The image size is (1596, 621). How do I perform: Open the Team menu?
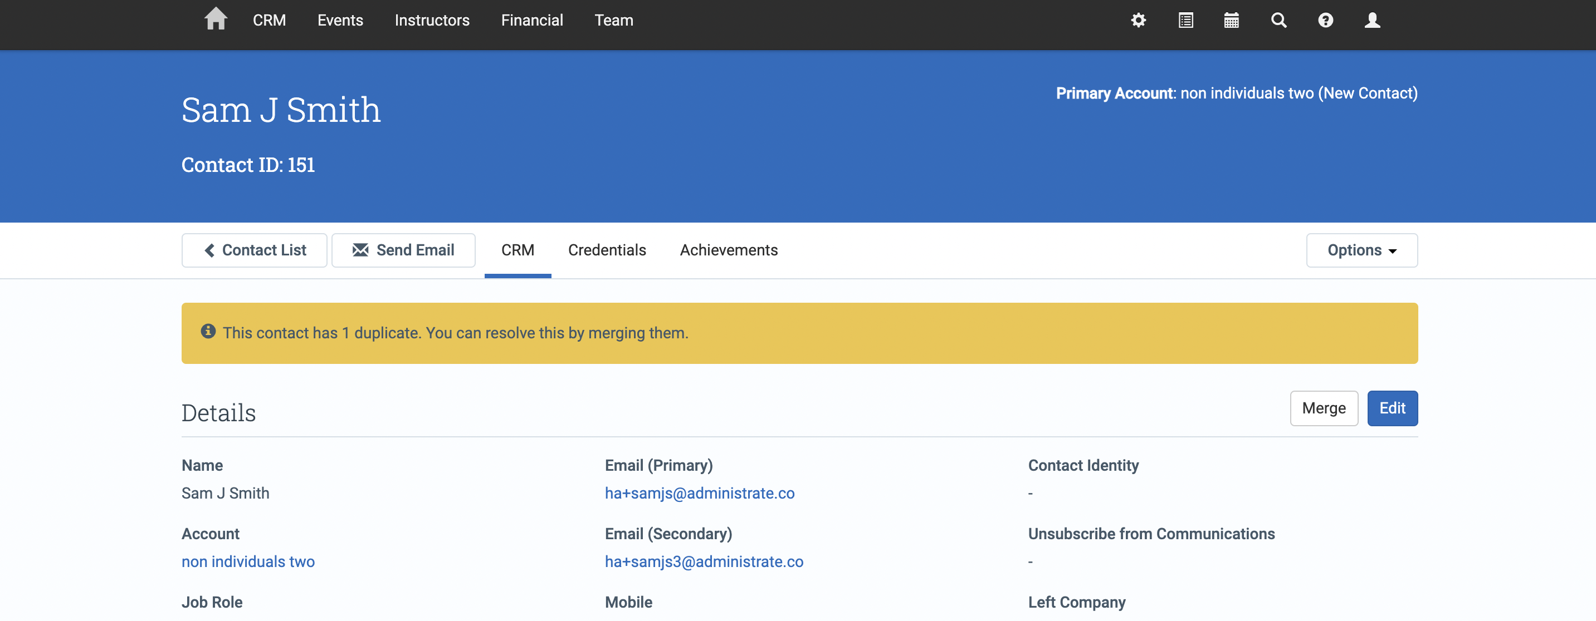tap(613, 21)
